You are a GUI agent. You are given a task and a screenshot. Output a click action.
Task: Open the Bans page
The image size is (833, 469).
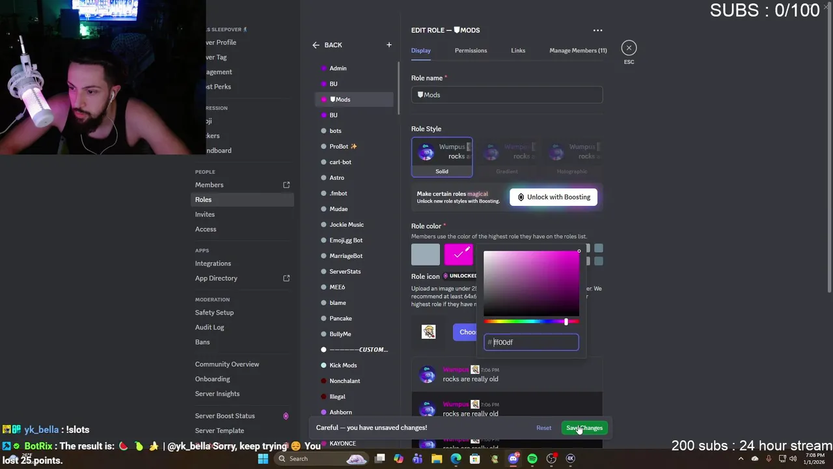coord(242,342)
